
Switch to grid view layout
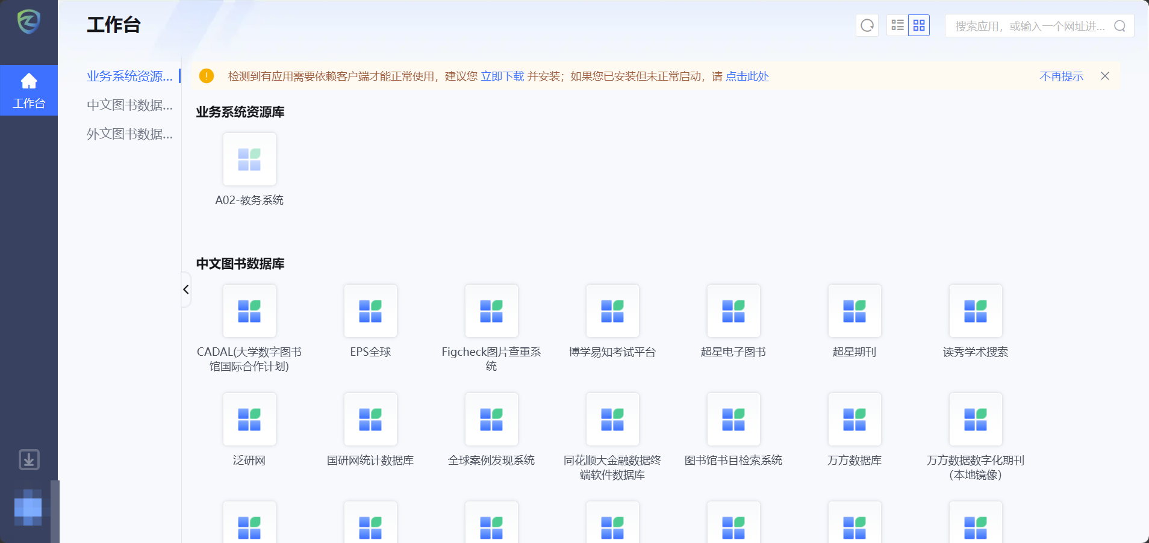919,25
